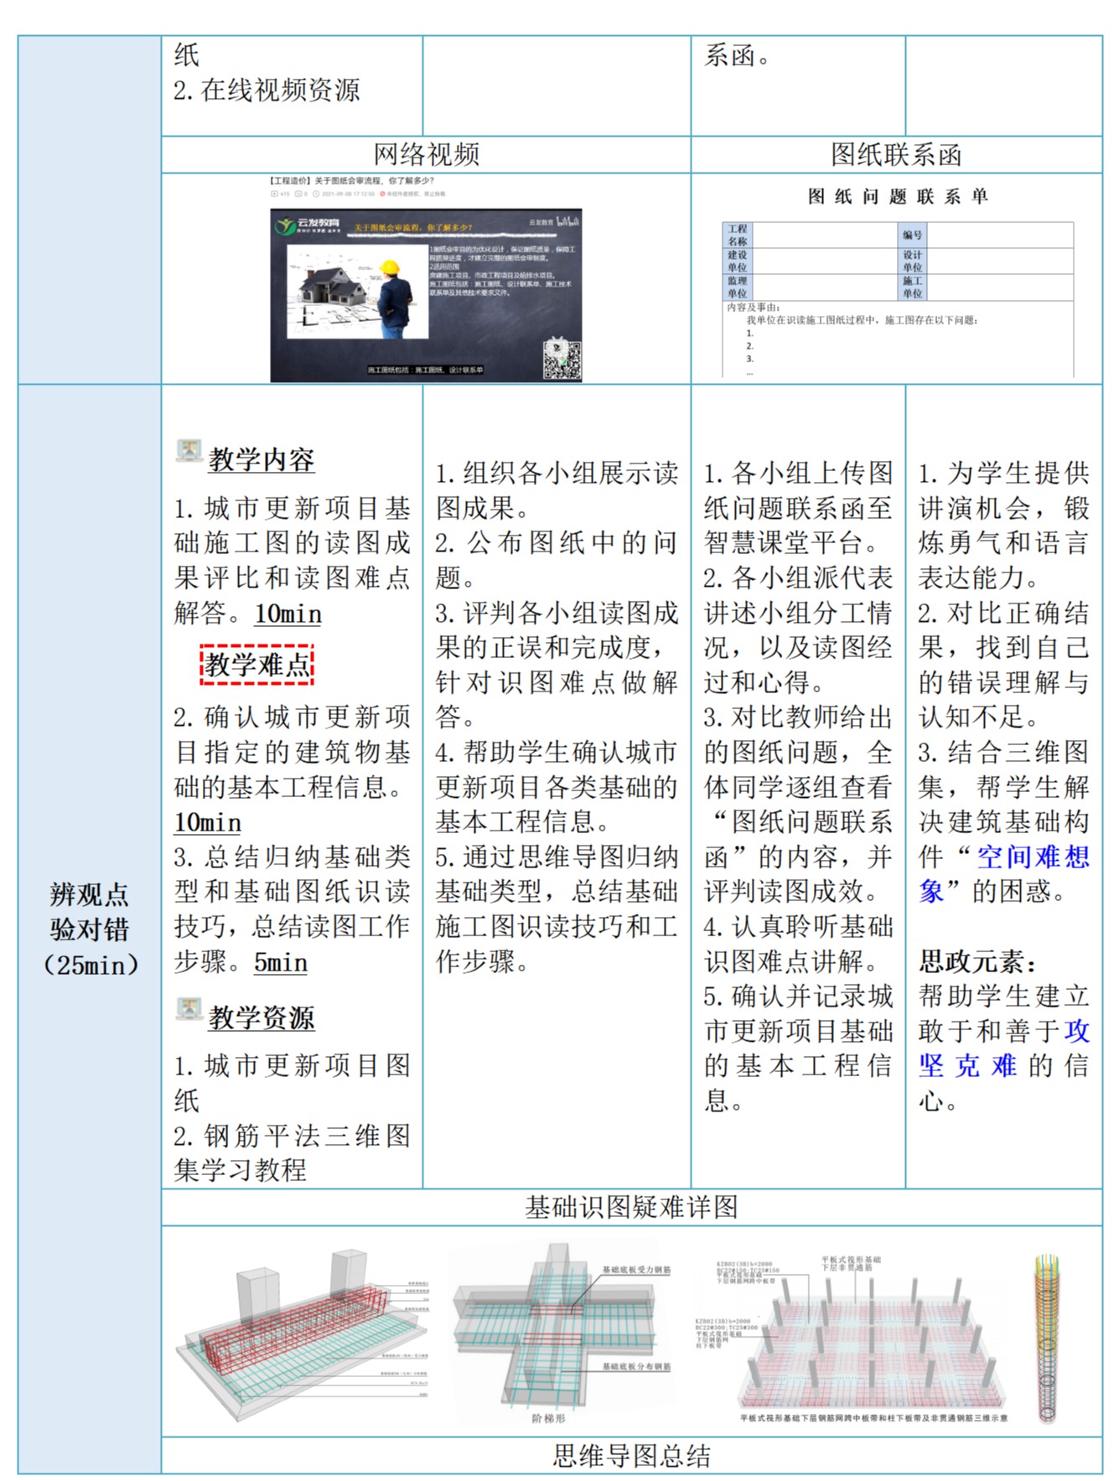
Task: Click the 图纸问题联系单 form title
Action: 898,196
